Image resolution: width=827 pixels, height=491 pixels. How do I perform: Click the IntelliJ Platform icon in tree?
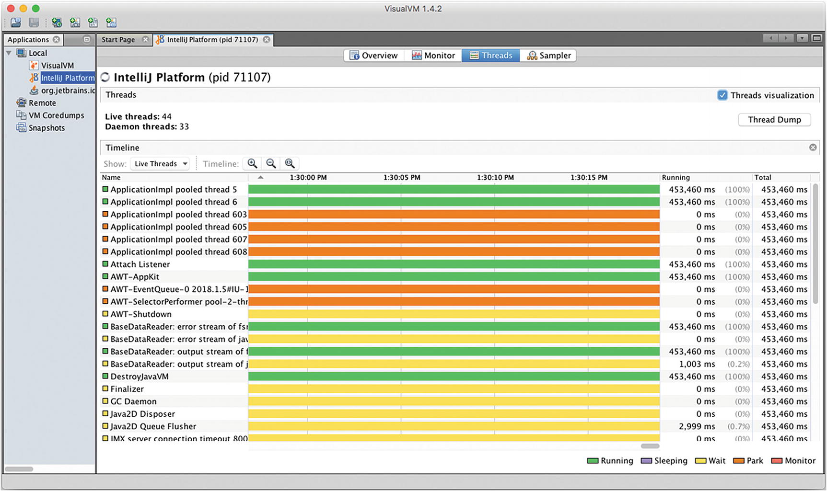[34, 78]
